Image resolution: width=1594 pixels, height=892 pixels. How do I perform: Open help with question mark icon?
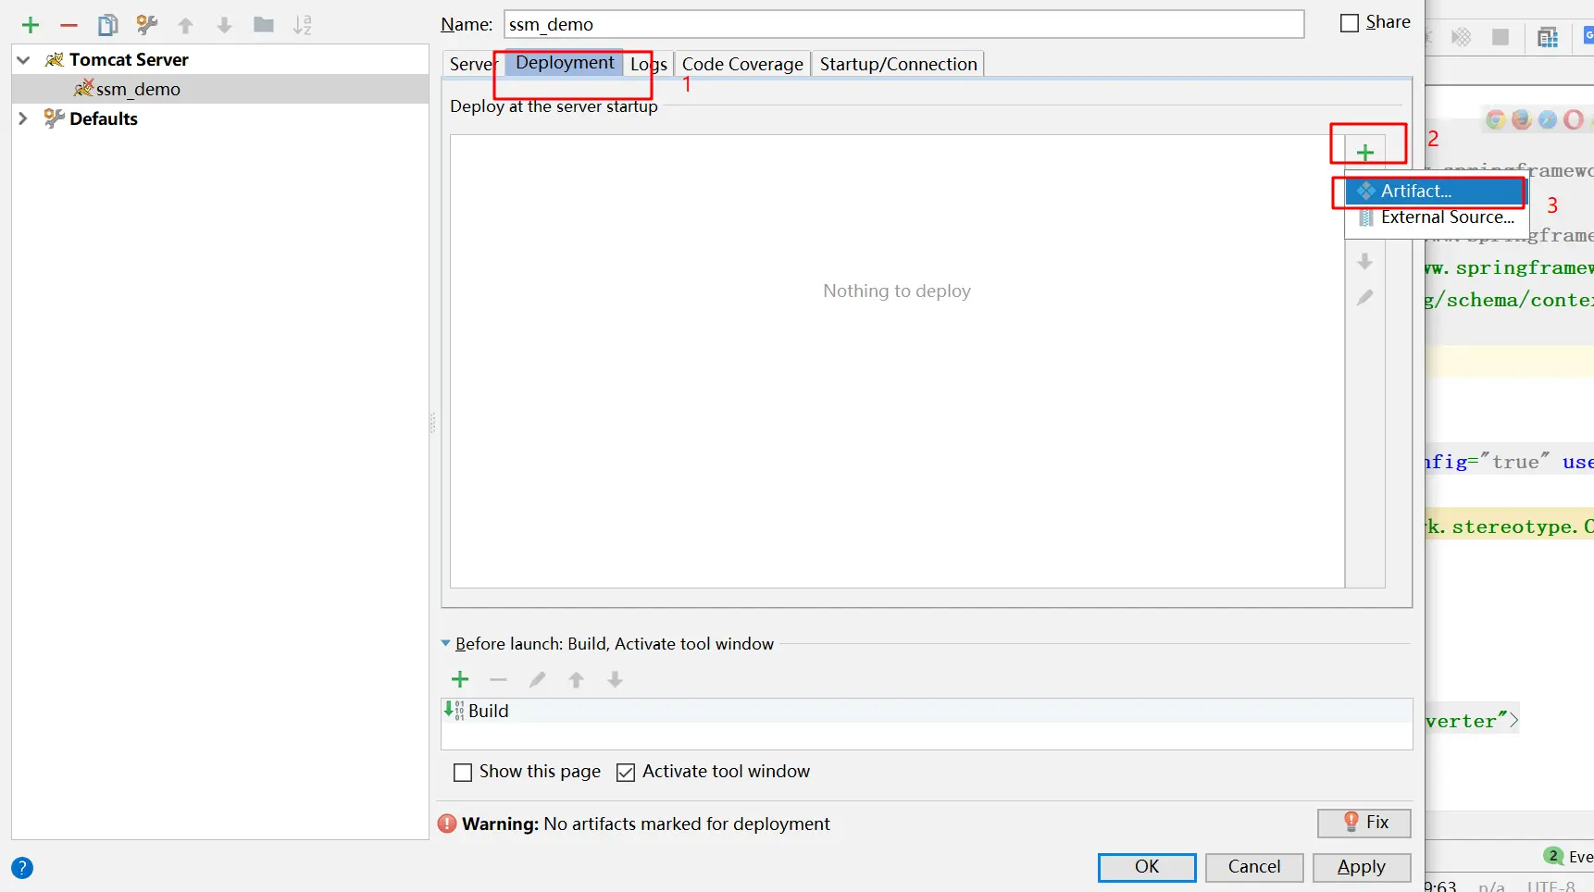(x=22, y=868)
